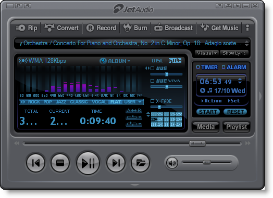This screenshot has height=198, width=273.
Task: Expand the USER equalizer preset dropdown
Action: tap(140, 102)
